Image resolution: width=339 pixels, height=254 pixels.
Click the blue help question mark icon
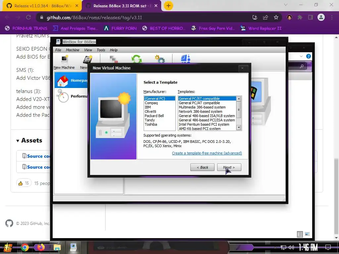point(309,56)
